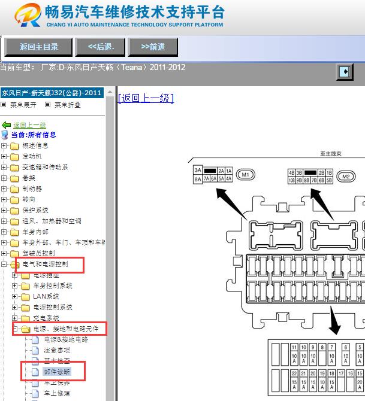Click the folder icon next to 变速箱和传动系

14,168
